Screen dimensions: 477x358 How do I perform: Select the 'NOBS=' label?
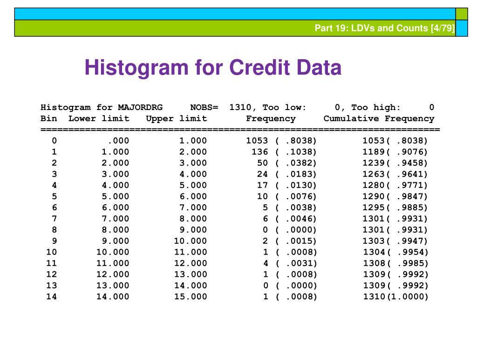pyautogui.click(x=204, y=108)
